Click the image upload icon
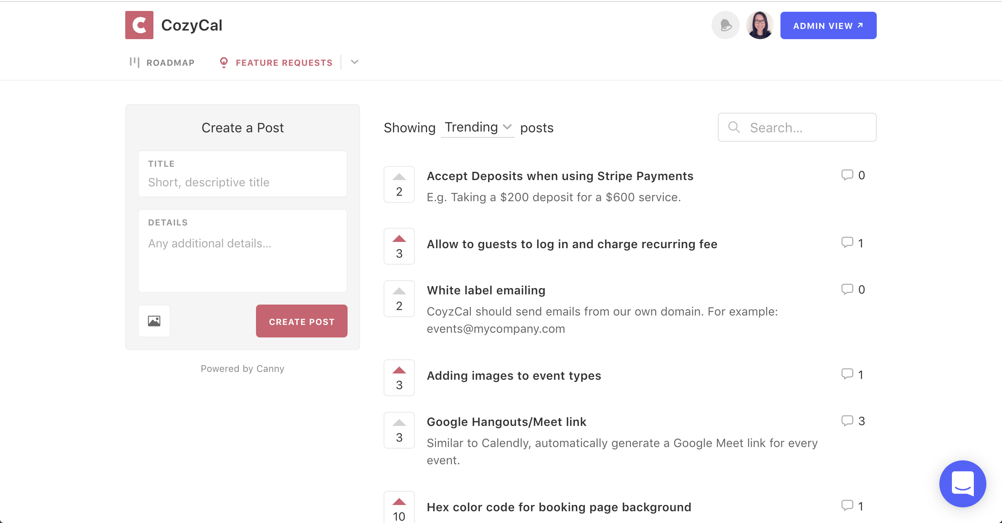The image size is (1002, 523). 154,321
